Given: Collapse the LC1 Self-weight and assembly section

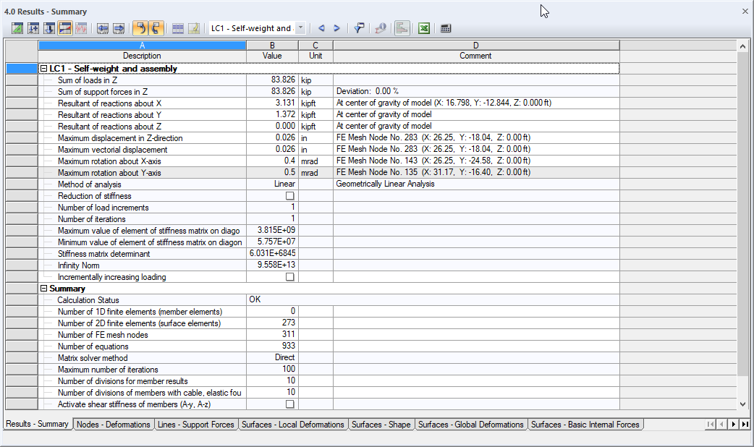Looking at the screenshot, I should [43, 68].
